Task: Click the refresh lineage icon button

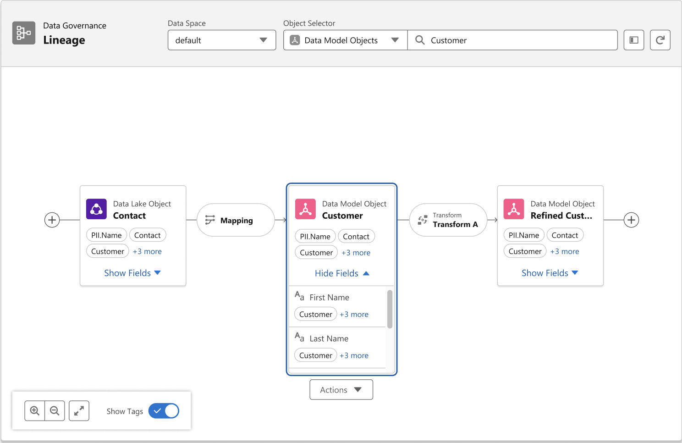Action: pos(660,40)
